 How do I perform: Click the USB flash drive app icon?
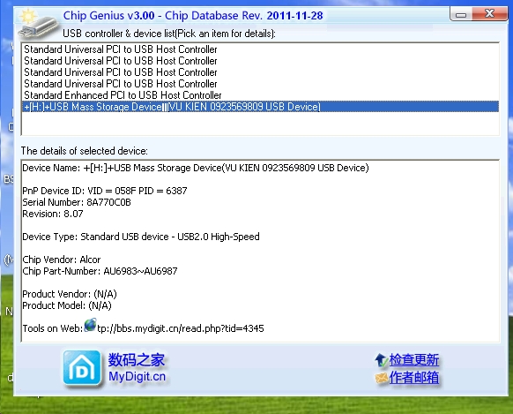coord(38,23)
